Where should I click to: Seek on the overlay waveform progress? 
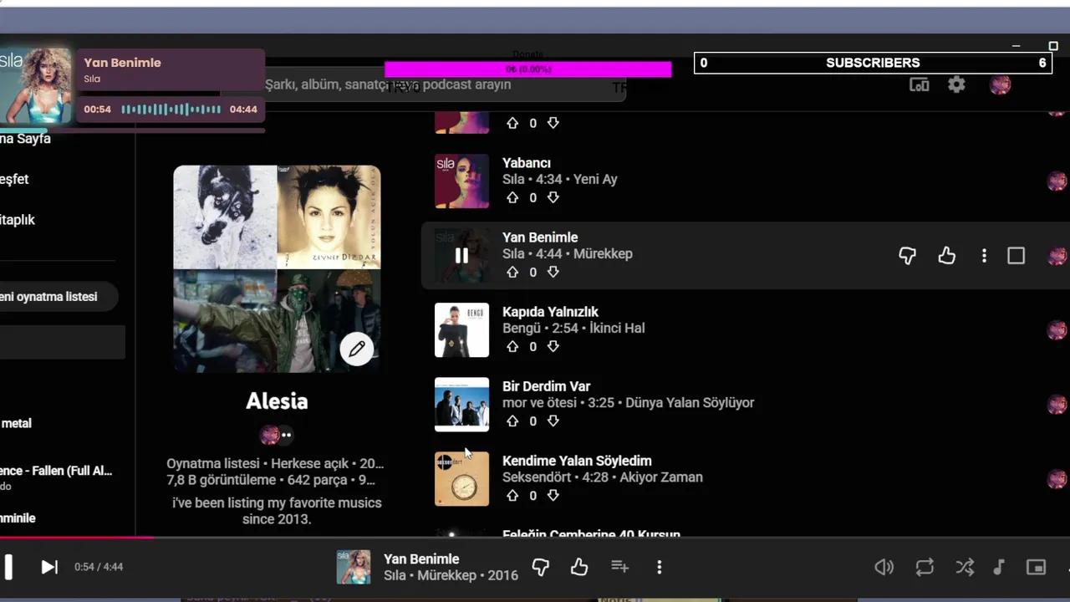click(171, 110)
